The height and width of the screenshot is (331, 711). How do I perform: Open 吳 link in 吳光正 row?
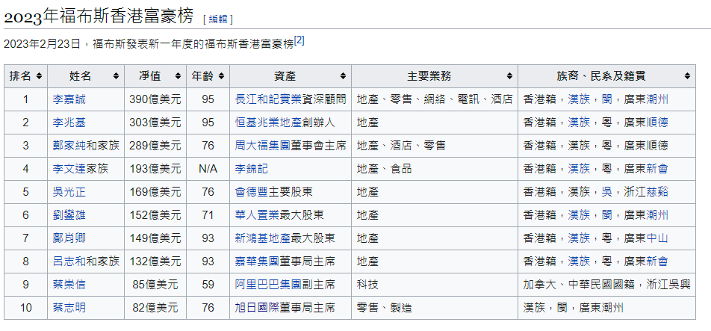tap(607, 192)
